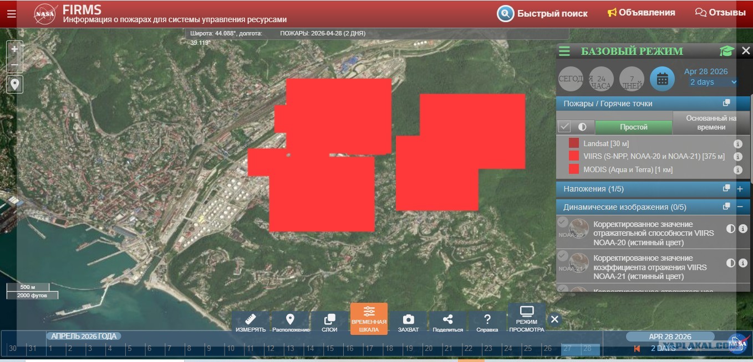This screenshot has width=753, height=362.
Task: Select the 24 часа time range
Action: click(x=601, y=79)
